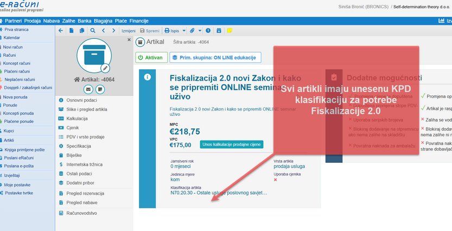452x231 pixels.
Task: Open Postavke tvrtke in the sidebar
Action: point(19,193)
